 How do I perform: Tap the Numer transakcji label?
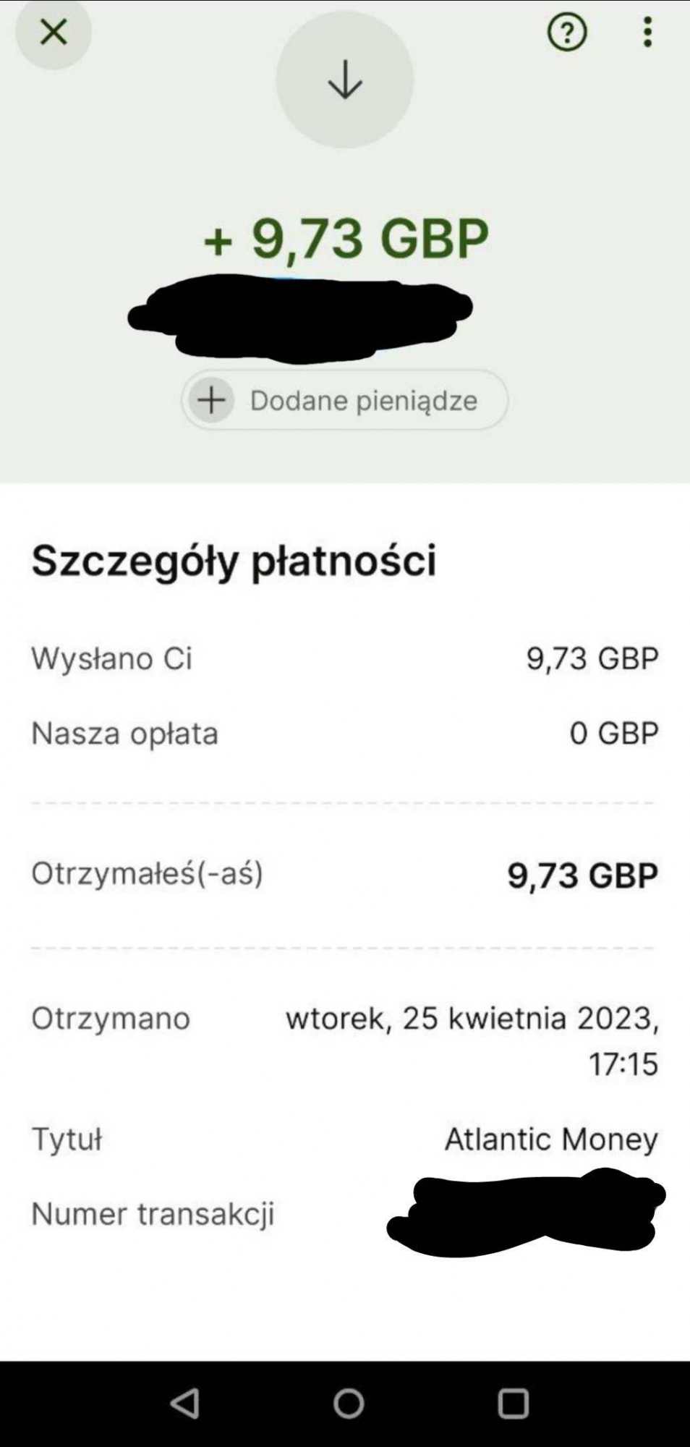153,1214
